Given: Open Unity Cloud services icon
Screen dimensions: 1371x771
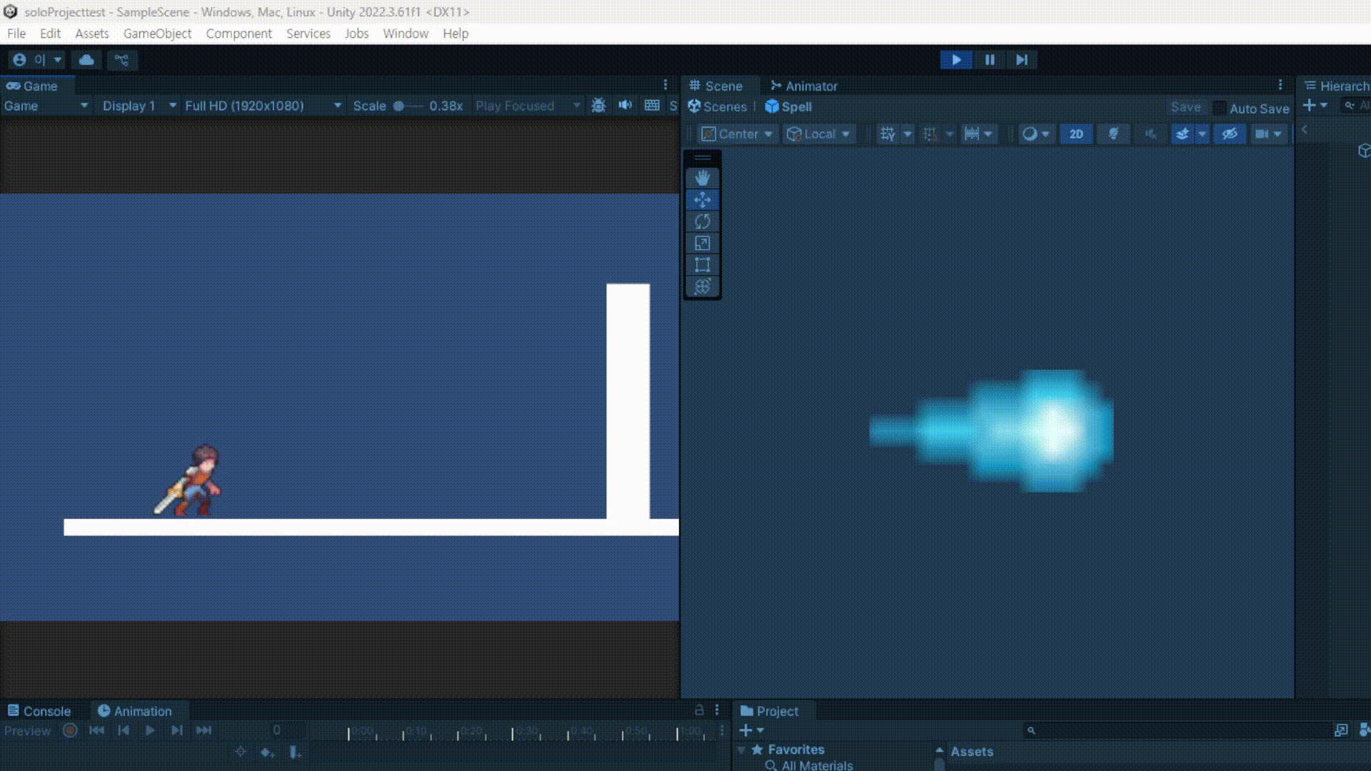Looking at the screenshot, I should point(86,60).
